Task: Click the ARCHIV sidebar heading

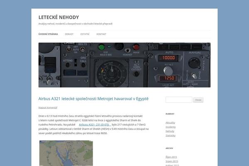Action: [x=169, y=148]
